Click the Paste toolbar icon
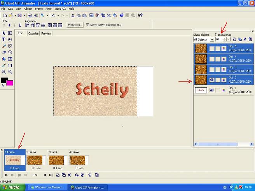The image size is (255, 191). click(84, 16)
